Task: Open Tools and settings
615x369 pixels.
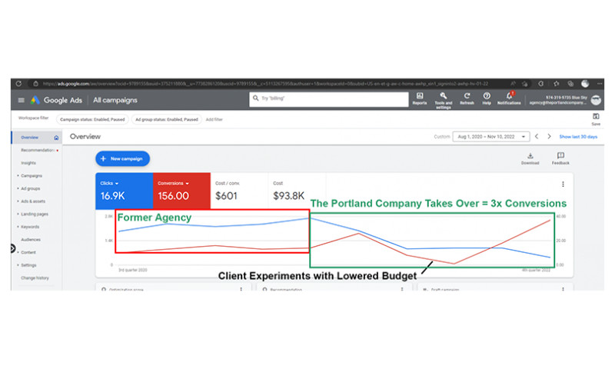Action: [444, 101]
